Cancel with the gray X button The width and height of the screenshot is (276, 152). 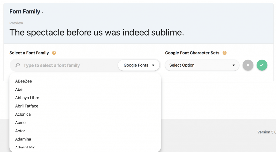(x=248, y=65)
